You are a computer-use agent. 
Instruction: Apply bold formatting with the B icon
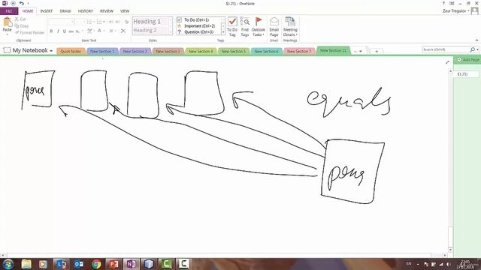(51, 31)
